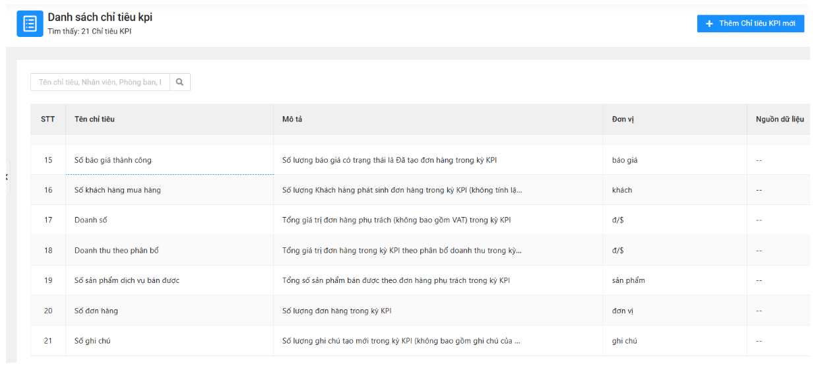Select the Số ghi chú name cell
The image size is (820, 370).
coord(170,341)
